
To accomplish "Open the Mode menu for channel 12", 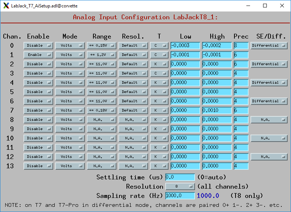I will click(70, 157).
